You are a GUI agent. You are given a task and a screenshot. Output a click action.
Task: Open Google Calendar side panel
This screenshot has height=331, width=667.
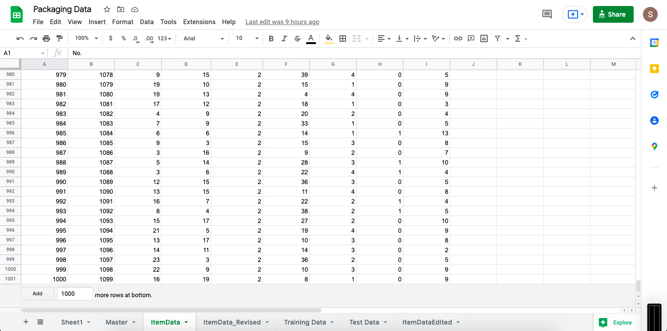coord(654,43)
